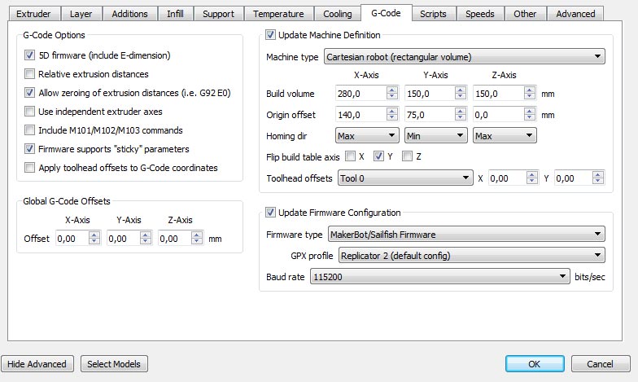This screenshot has width=638, height=382.
Task: Open the Baud rate dropdown
Action: tap(439, 277)
